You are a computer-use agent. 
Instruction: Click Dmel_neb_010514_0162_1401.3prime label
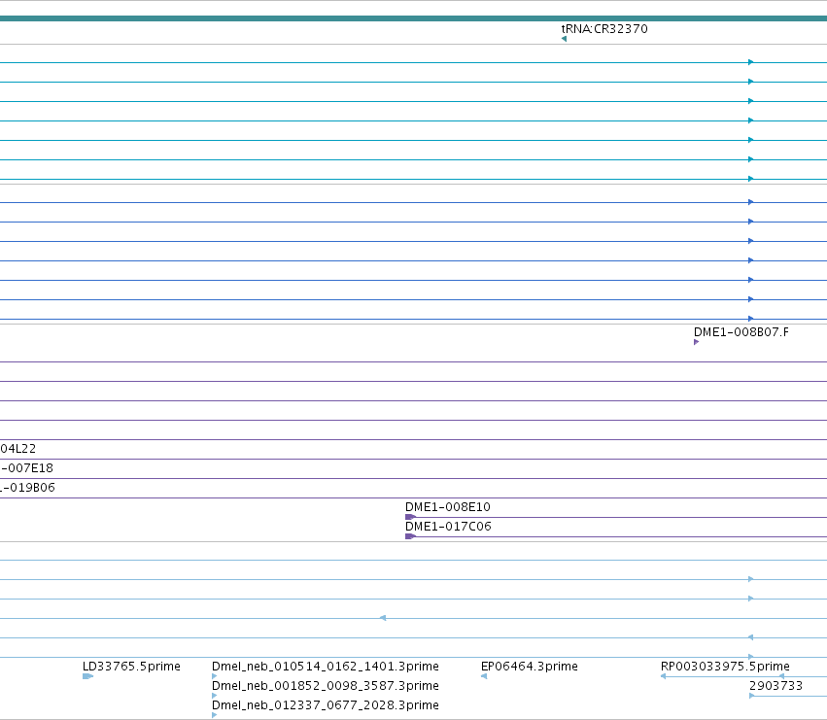pos(326,667)
